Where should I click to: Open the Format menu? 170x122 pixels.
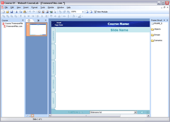click(x=34, y=7)
